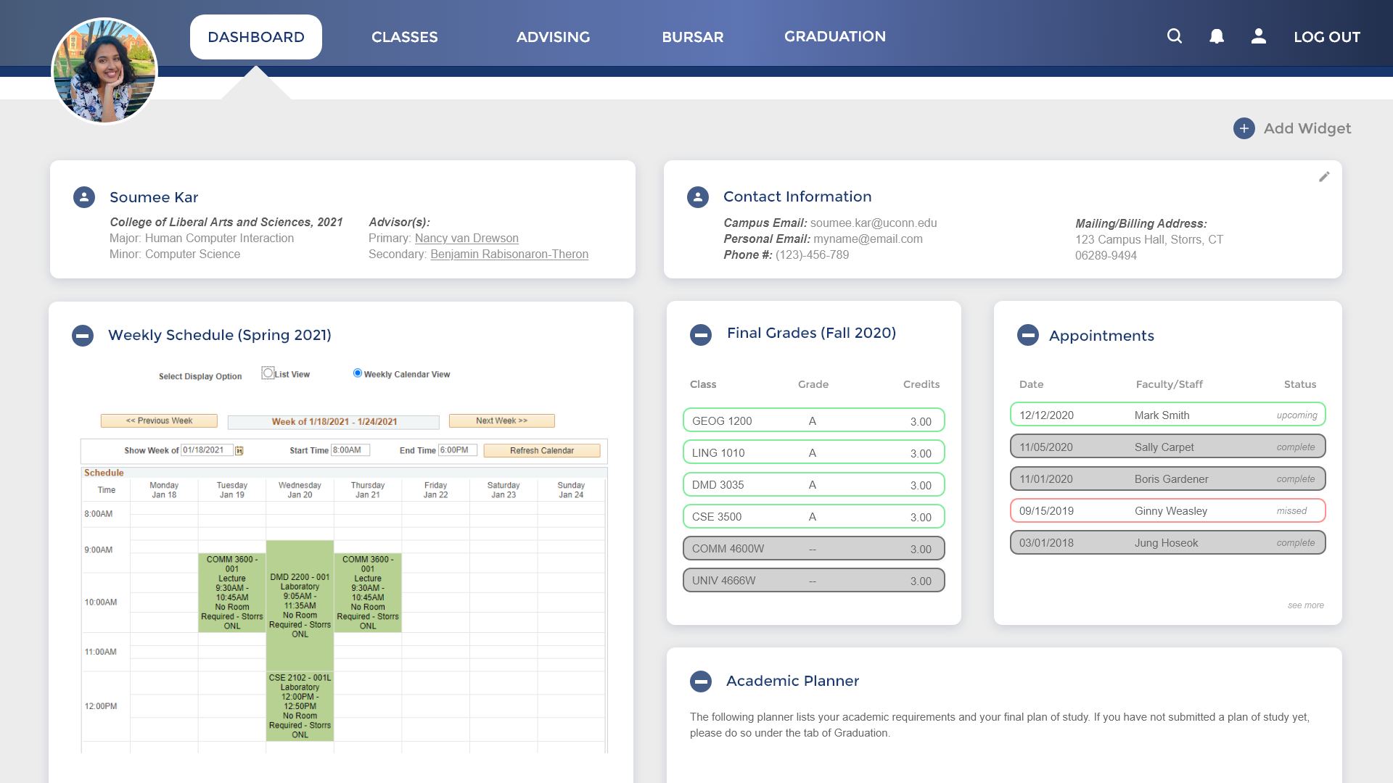This screenshot has height=783, width=1393.
Task: Select the List View radio option
Action: pos(268,373)
